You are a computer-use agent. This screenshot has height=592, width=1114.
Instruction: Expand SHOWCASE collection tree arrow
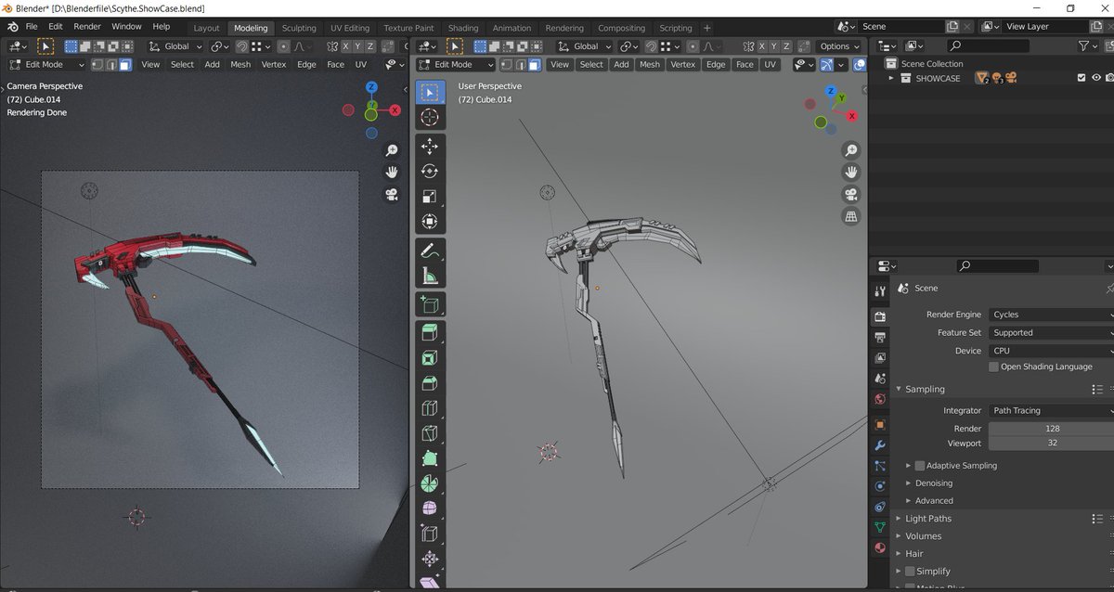892,79
